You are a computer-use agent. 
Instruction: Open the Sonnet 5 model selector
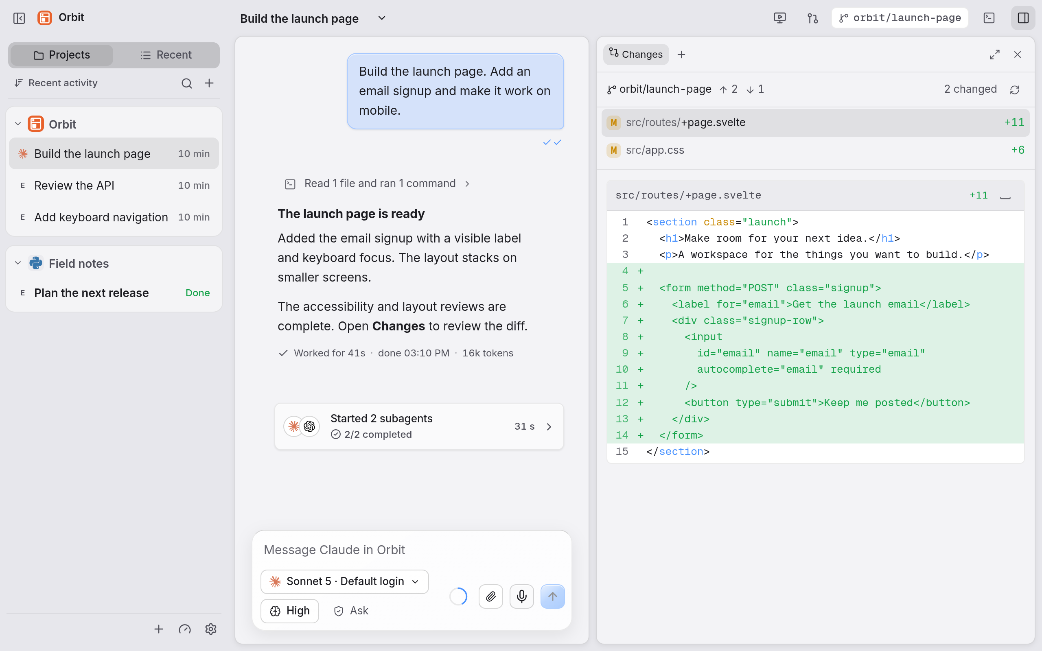(344, 582)
